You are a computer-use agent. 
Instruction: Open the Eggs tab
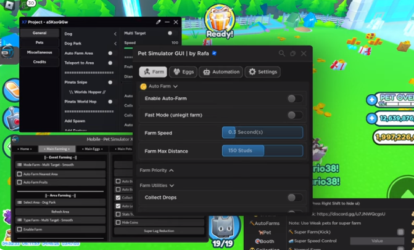[x=183, y=72]
